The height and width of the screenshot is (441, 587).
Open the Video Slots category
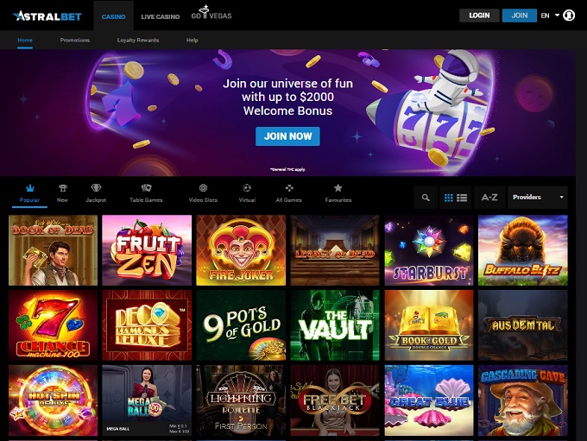click(203, 193)
